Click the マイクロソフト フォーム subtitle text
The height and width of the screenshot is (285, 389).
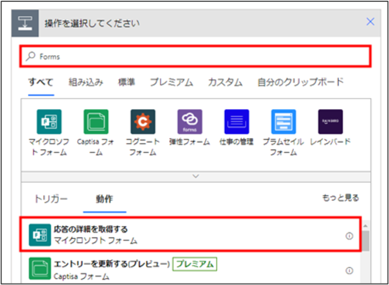click(95, 241)
